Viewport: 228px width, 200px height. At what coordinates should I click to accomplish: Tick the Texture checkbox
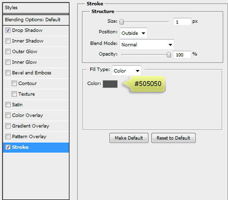(14, 94)
